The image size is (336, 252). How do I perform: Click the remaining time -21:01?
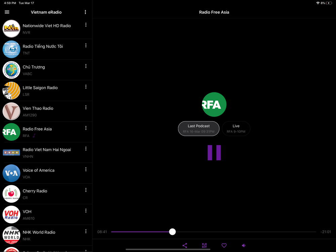[x=326, y=232]
